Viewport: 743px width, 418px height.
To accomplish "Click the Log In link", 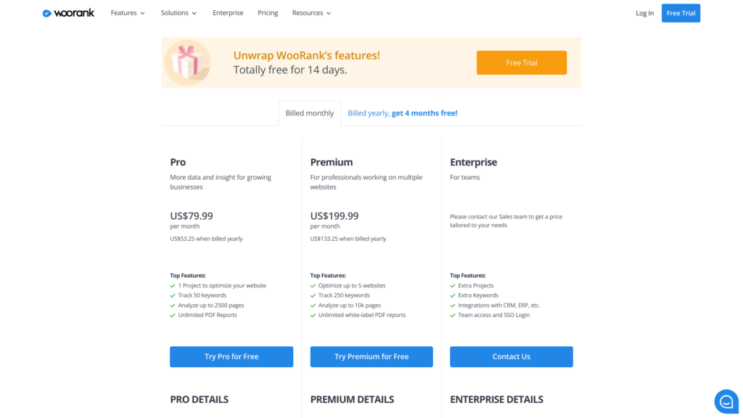I will pos(644,13).
